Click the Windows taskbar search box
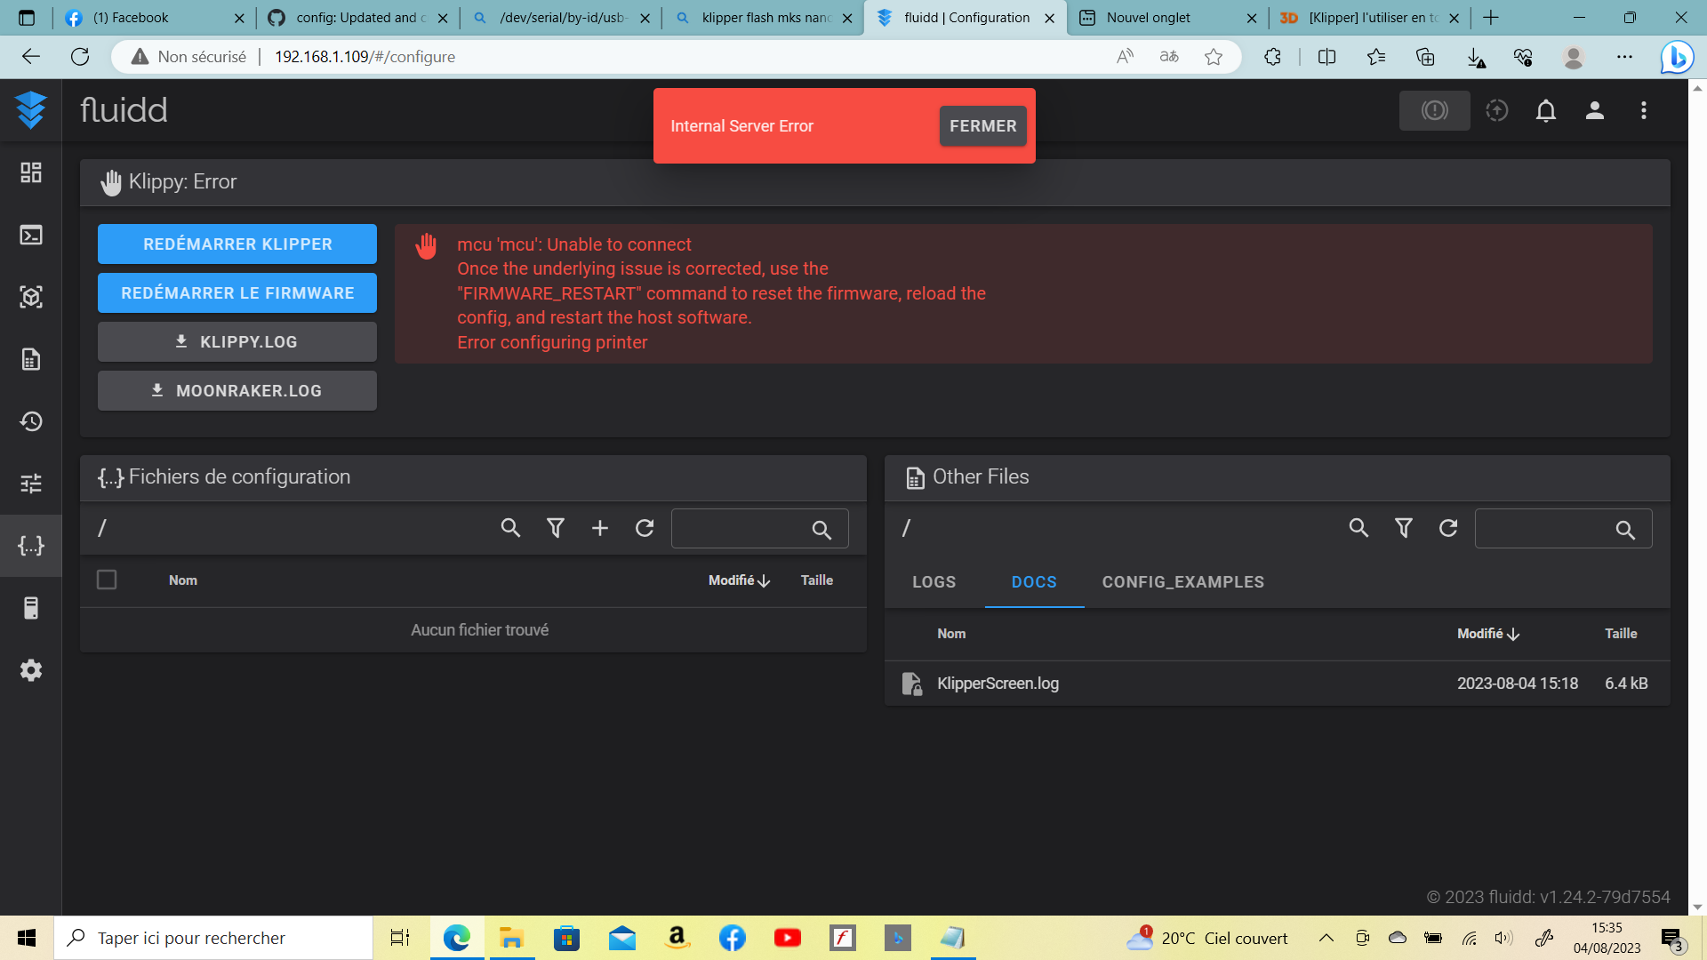Image resolution: width=1707 pixels, height=960 pixels. point(213,938)
